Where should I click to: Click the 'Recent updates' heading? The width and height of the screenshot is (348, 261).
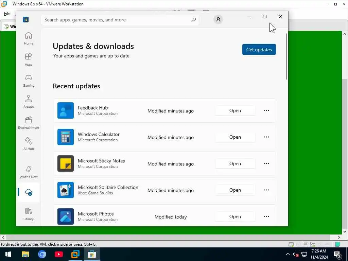[x=76, y=86]
